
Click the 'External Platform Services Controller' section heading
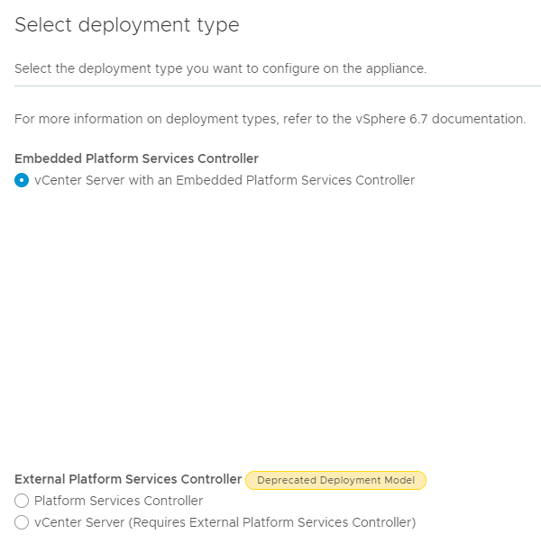click(x=128, y=479)
